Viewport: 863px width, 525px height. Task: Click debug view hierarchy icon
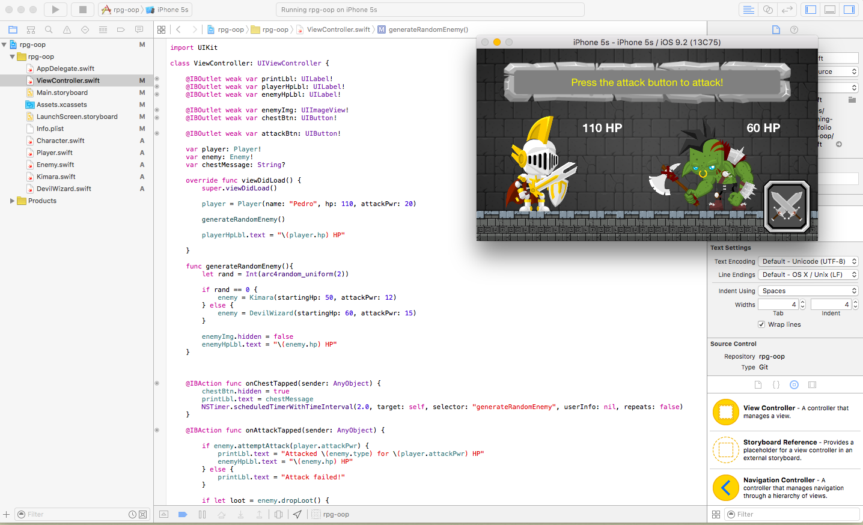coord(278,514)
